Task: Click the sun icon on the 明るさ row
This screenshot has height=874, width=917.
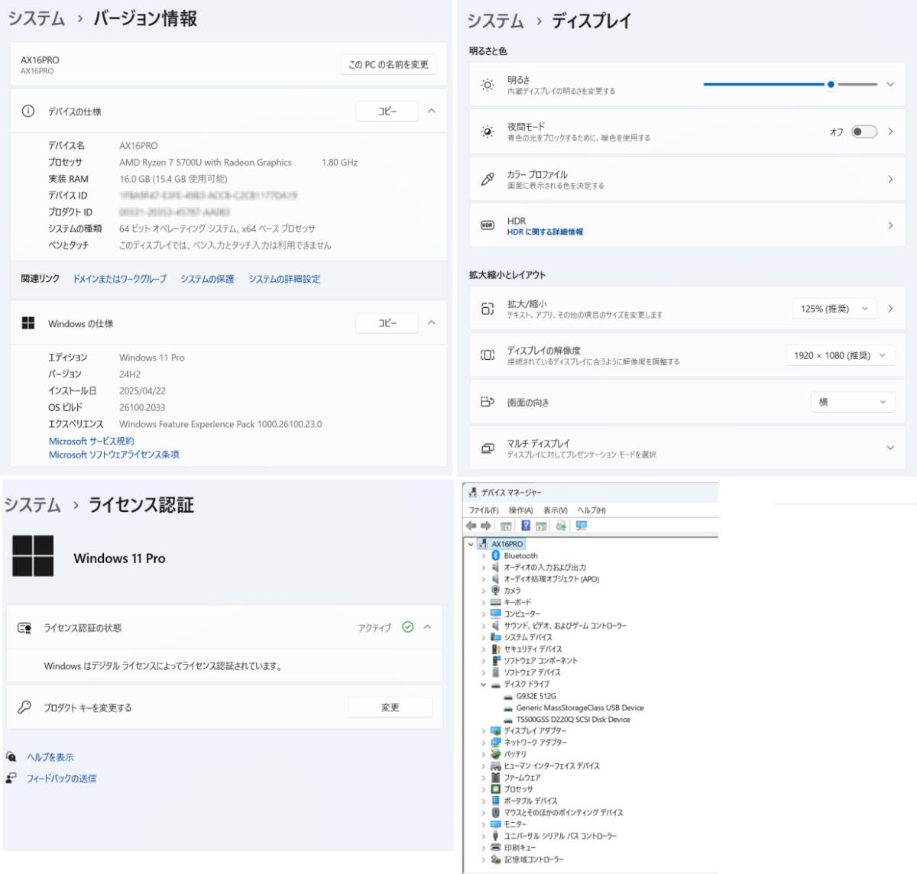Action: click(488, 85)
